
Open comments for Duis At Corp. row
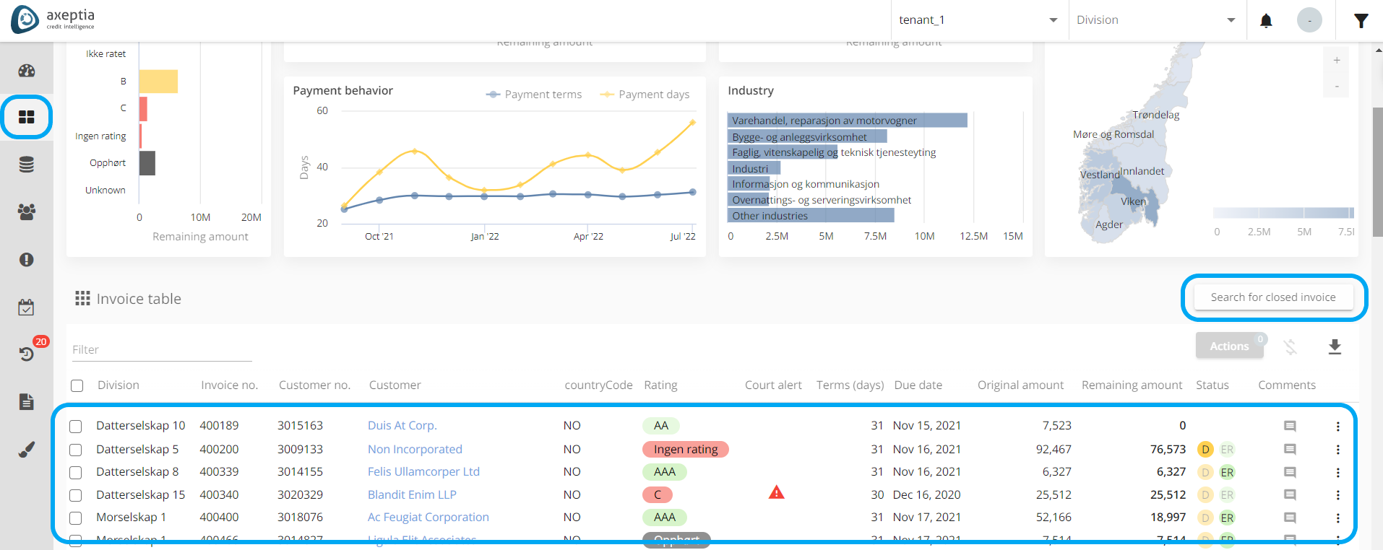1290,426
